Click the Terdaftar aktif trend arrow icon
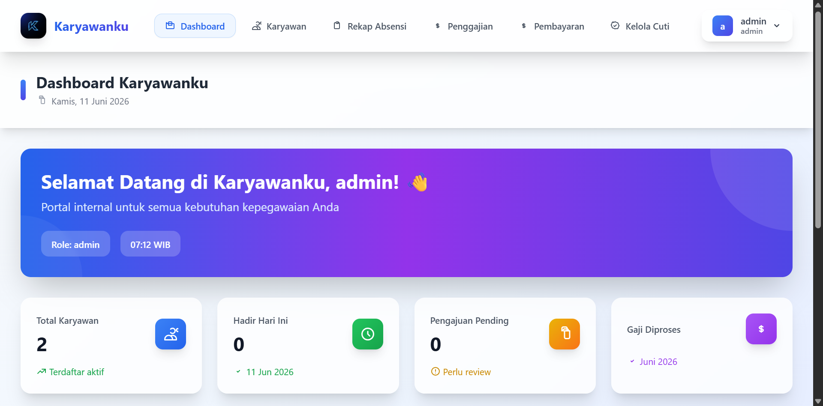Viewport: 823px width, 406px height. coord(42,372)
